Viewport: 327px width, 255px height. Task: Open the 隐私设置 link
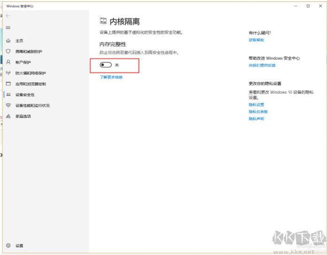(256, 104)
